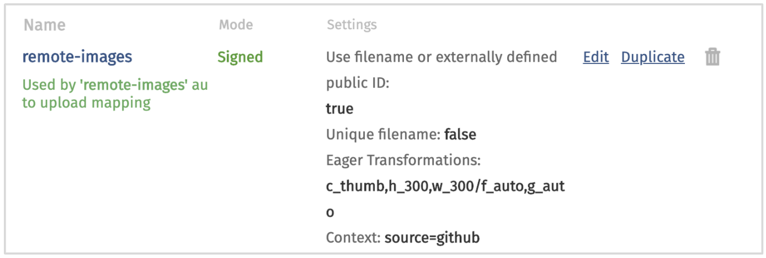Click the 'Context:' label
The width and height of the screenshot is (766, 258).
352,238
